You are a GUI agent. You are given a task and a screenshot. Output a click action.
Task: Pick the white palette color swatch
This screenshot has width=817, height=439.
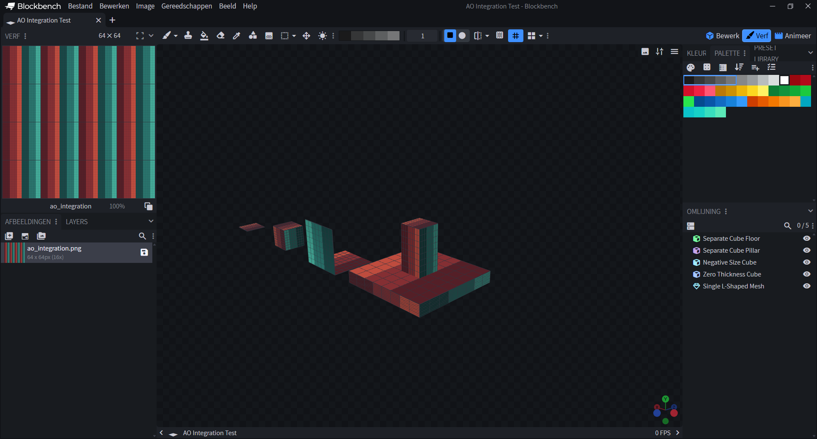(x=784, y=80)
